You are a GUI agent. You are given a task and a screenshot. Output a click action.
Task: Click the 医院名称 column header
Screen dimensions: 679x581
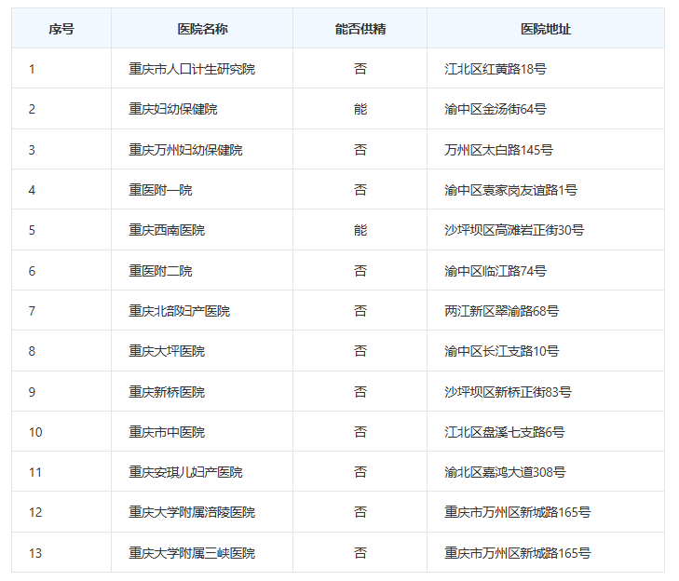click(x=202, y=29)
